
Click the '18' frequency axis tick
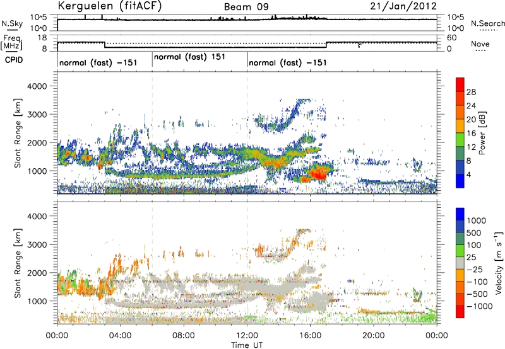click(42, 38)
